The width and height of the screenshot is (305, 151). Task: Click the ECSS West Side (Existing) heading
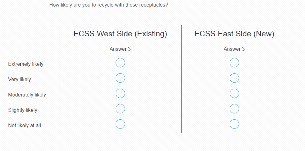point(120,34)
